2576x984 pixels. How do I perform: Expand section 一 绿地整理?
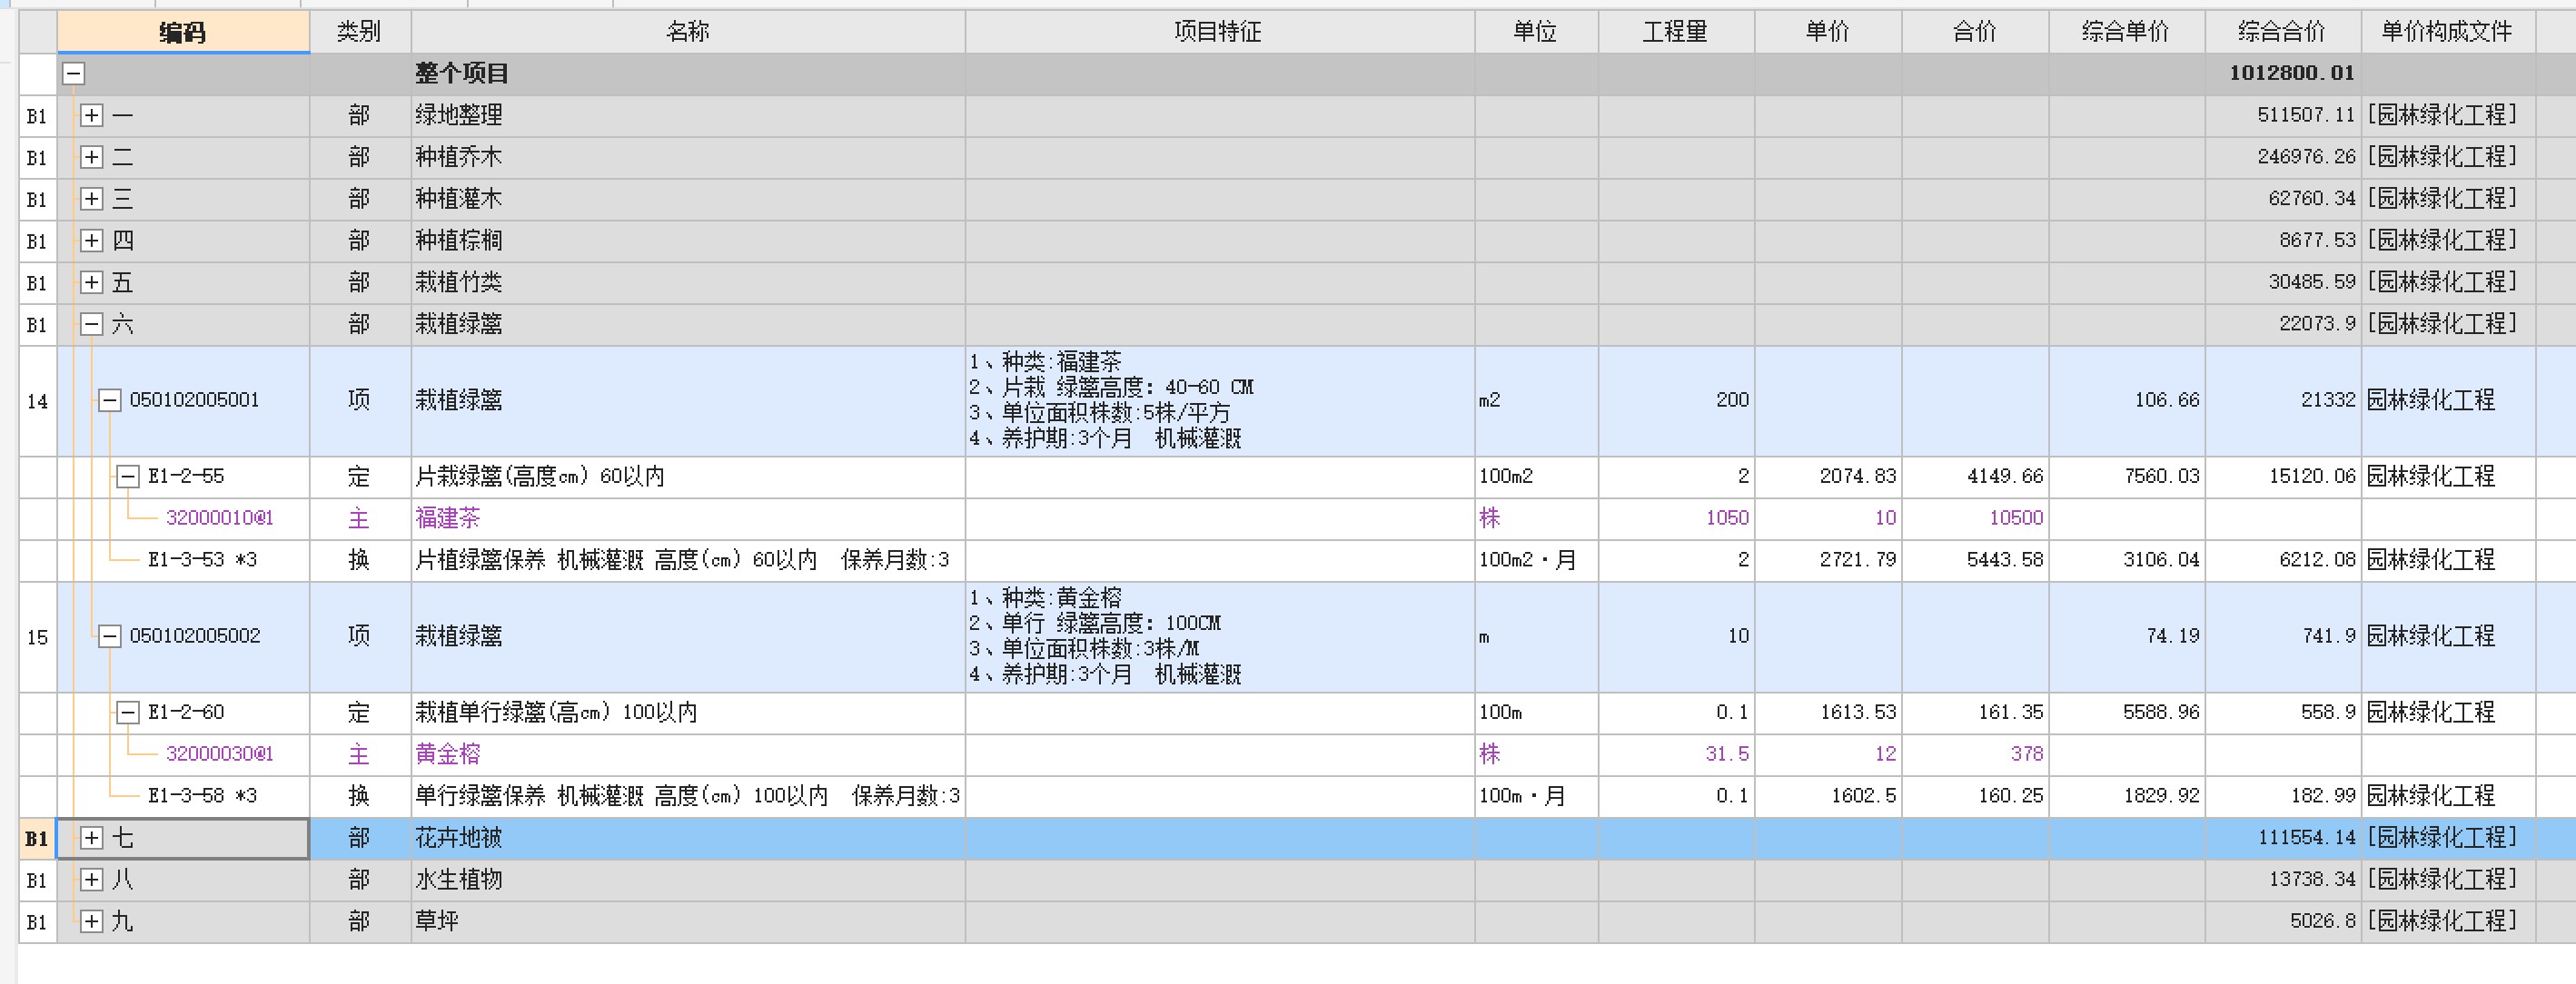(91, 116)
